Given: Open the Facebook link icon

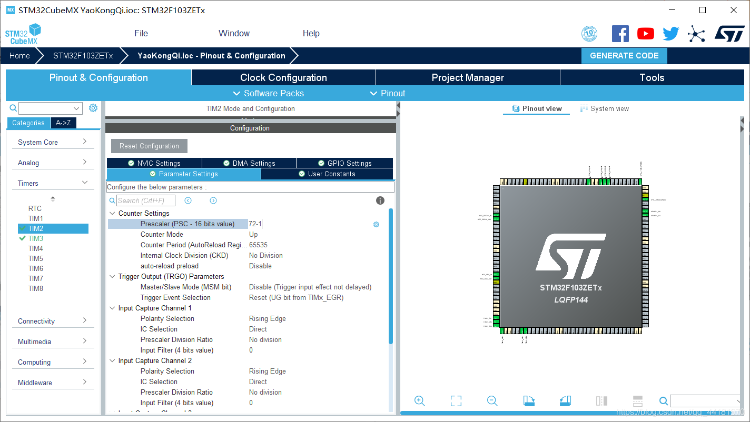Looking at the screenshot, I should 620,34.
